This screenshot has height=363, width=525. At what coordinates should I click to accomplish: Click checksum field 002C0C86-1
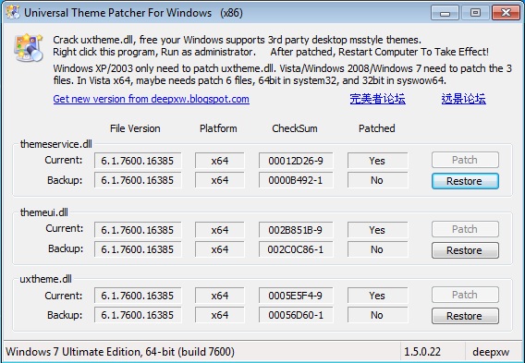[x=296, y=249]
